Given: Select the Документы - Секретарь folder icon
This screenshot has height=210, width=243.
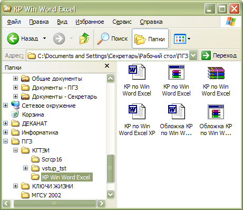Looking at the screenshot, I should 25,97.
